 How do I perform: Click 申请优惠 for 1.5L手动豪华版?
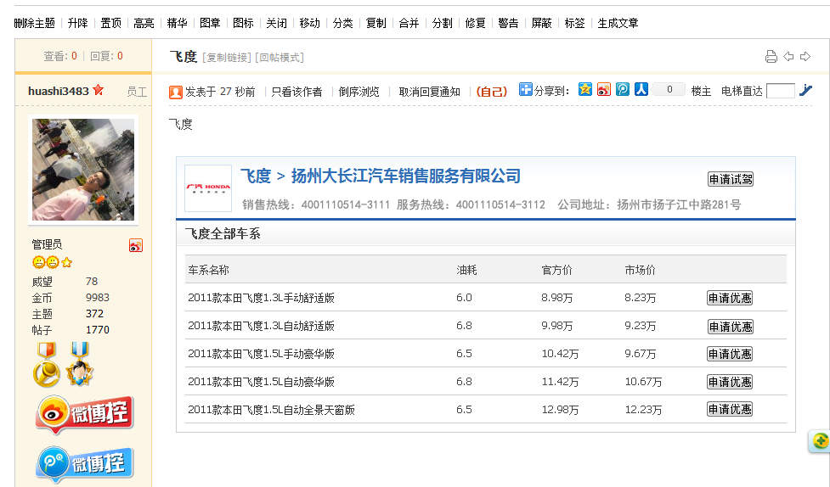(x=730, y=354)
